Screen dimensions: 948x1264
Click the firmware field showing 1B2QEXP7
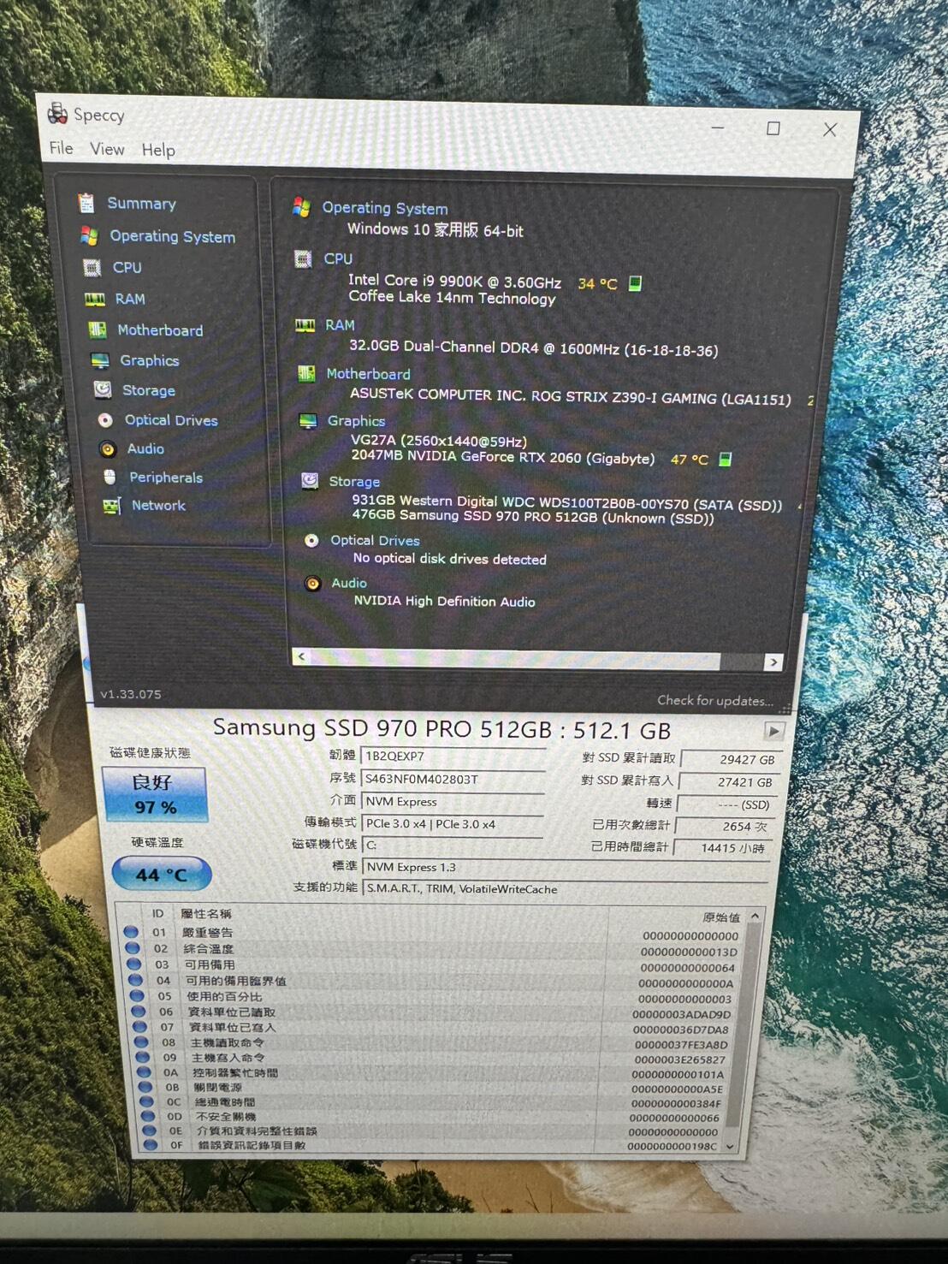click(453, 757)
